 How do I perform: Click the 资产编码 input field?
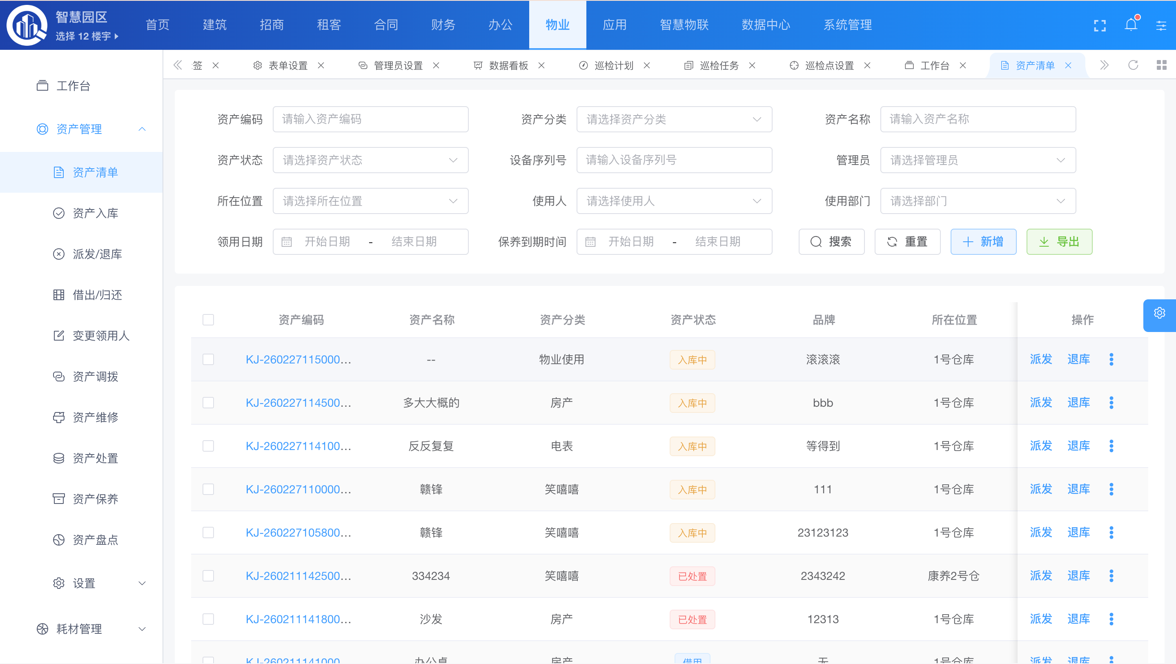370,120
